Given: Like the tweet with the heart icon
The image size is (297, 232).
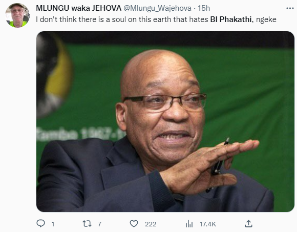Looking at the screenshot, I should [134, 224].
